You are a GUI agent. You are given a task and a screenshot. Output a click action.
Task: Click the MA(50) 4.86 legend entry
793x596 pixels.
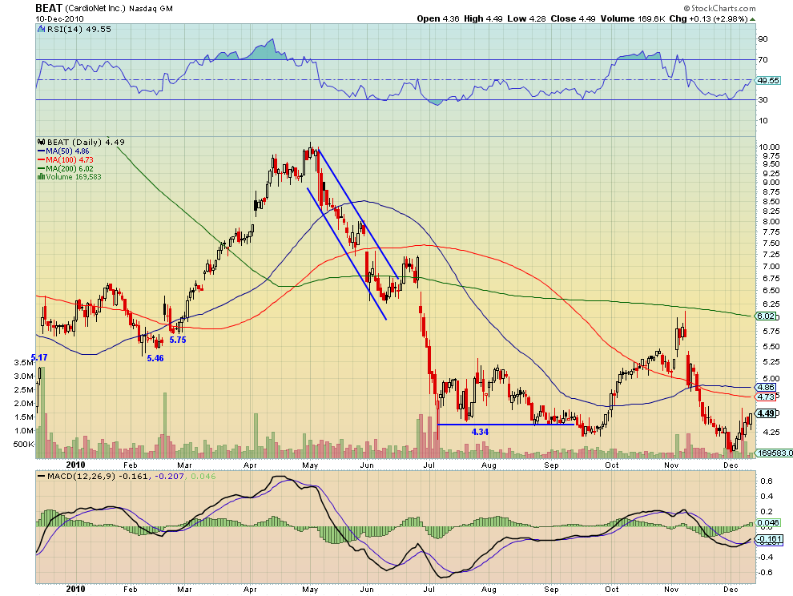[x=63, y=151]
